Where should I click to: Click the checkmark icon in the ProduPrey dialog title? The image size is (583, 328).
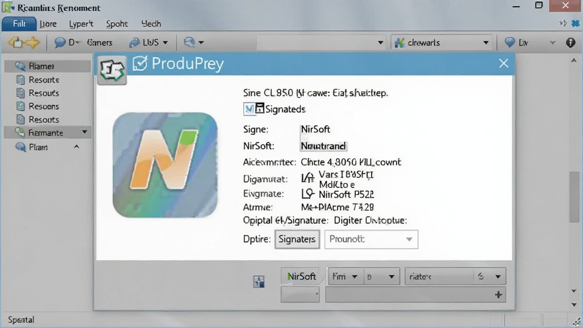[140, 63]
